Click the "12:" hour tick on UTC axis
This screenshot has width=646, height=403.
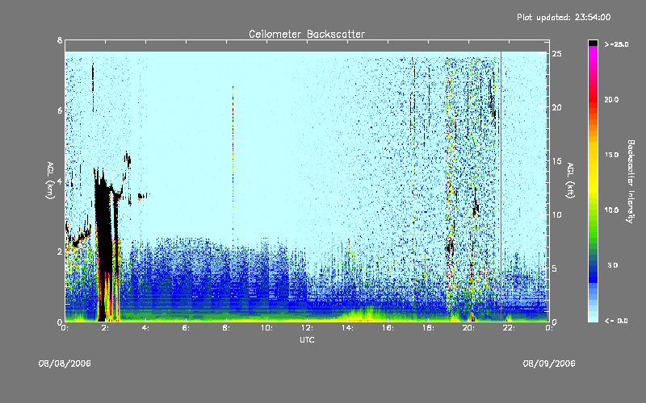[307, 328]
